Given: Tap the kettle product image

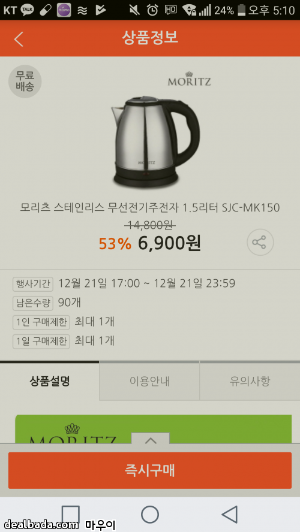Looking at the screenshot, I should pos(155,141).
